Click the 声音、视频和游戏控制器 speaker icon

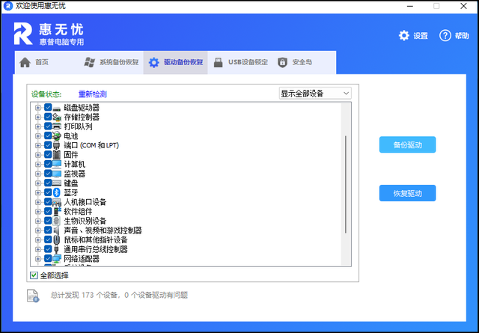coord(57,230)
